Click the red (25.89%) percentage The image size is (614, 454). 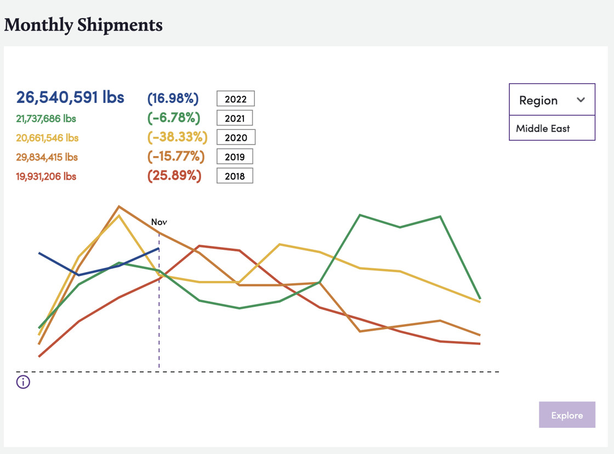[x=173, y=175]
